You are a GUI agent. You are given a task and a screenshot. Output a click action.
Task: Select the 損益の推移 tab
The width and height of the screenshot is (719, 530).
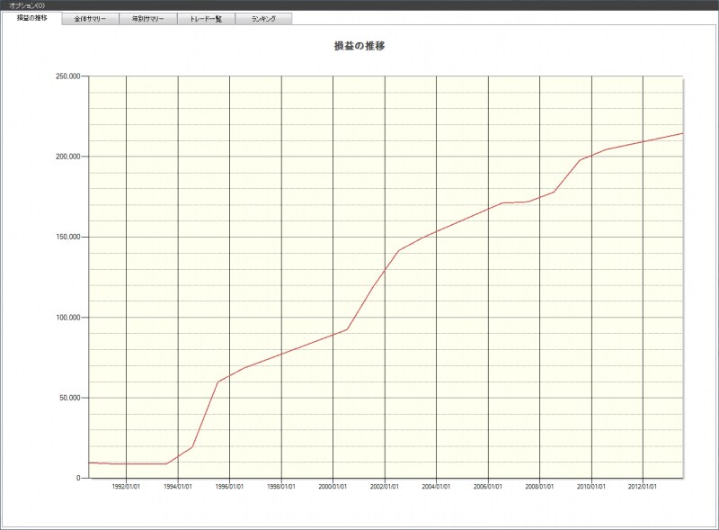(31, 18)
